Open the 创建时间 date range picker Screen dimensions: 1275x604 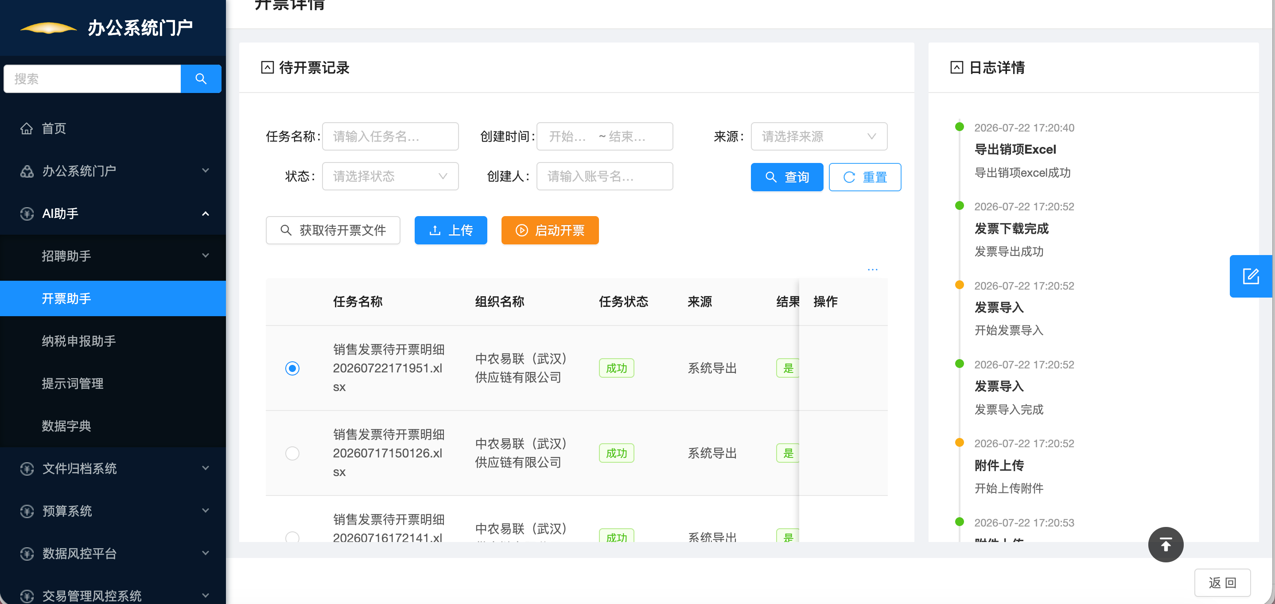point(605,136)
